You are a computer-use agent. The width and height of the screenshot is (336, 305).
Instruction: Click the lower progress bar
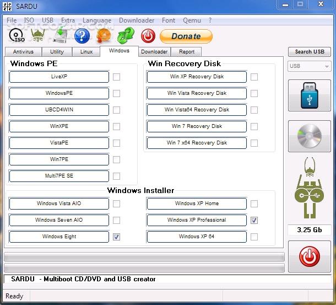[x=144, y=267]
